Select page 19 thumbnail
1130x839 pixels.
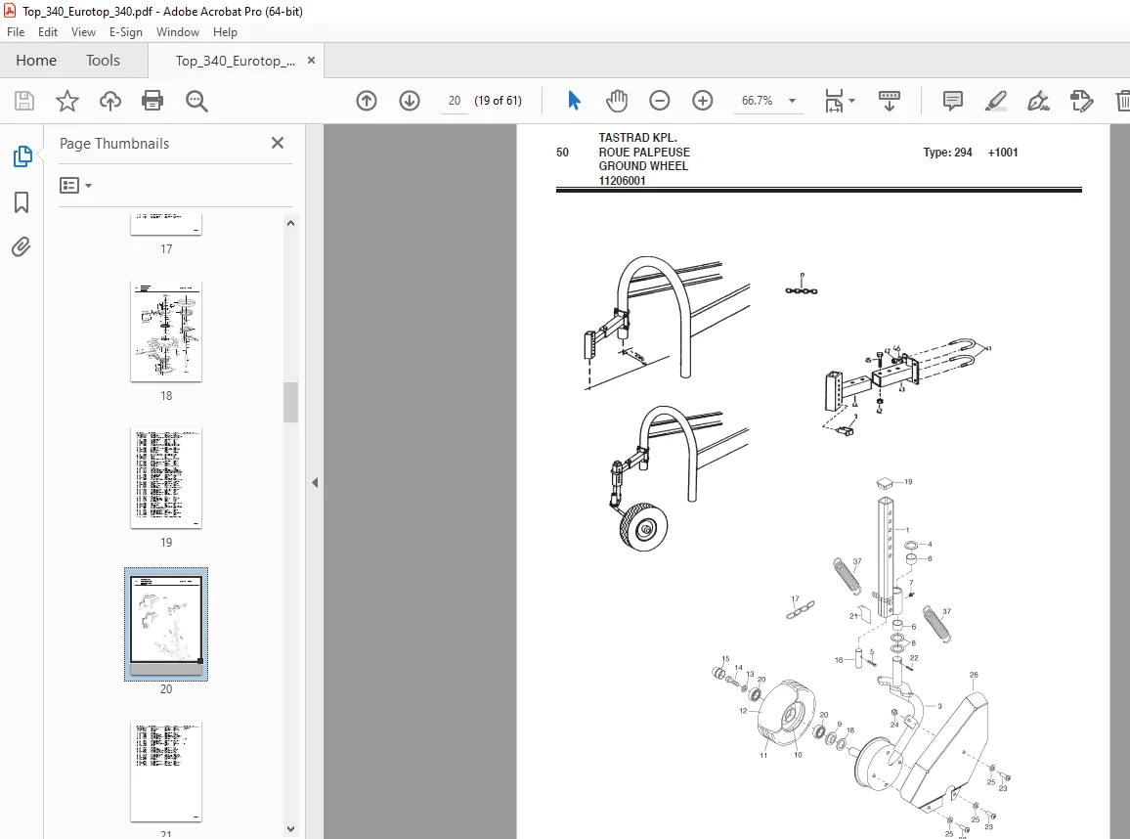(166, 478)
